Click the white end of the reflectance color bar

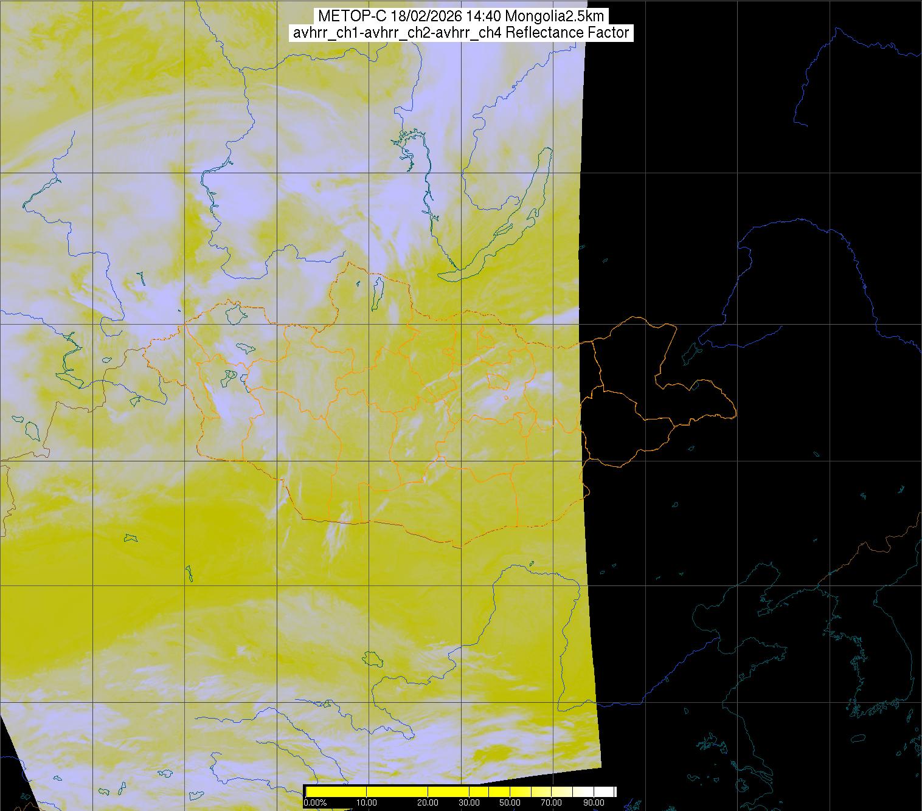pos(608,792)
